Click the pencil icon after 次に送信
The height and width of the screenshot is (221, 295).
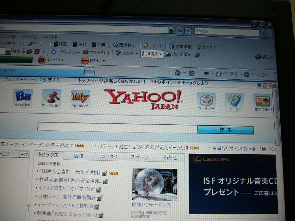[x=197, y=55]
